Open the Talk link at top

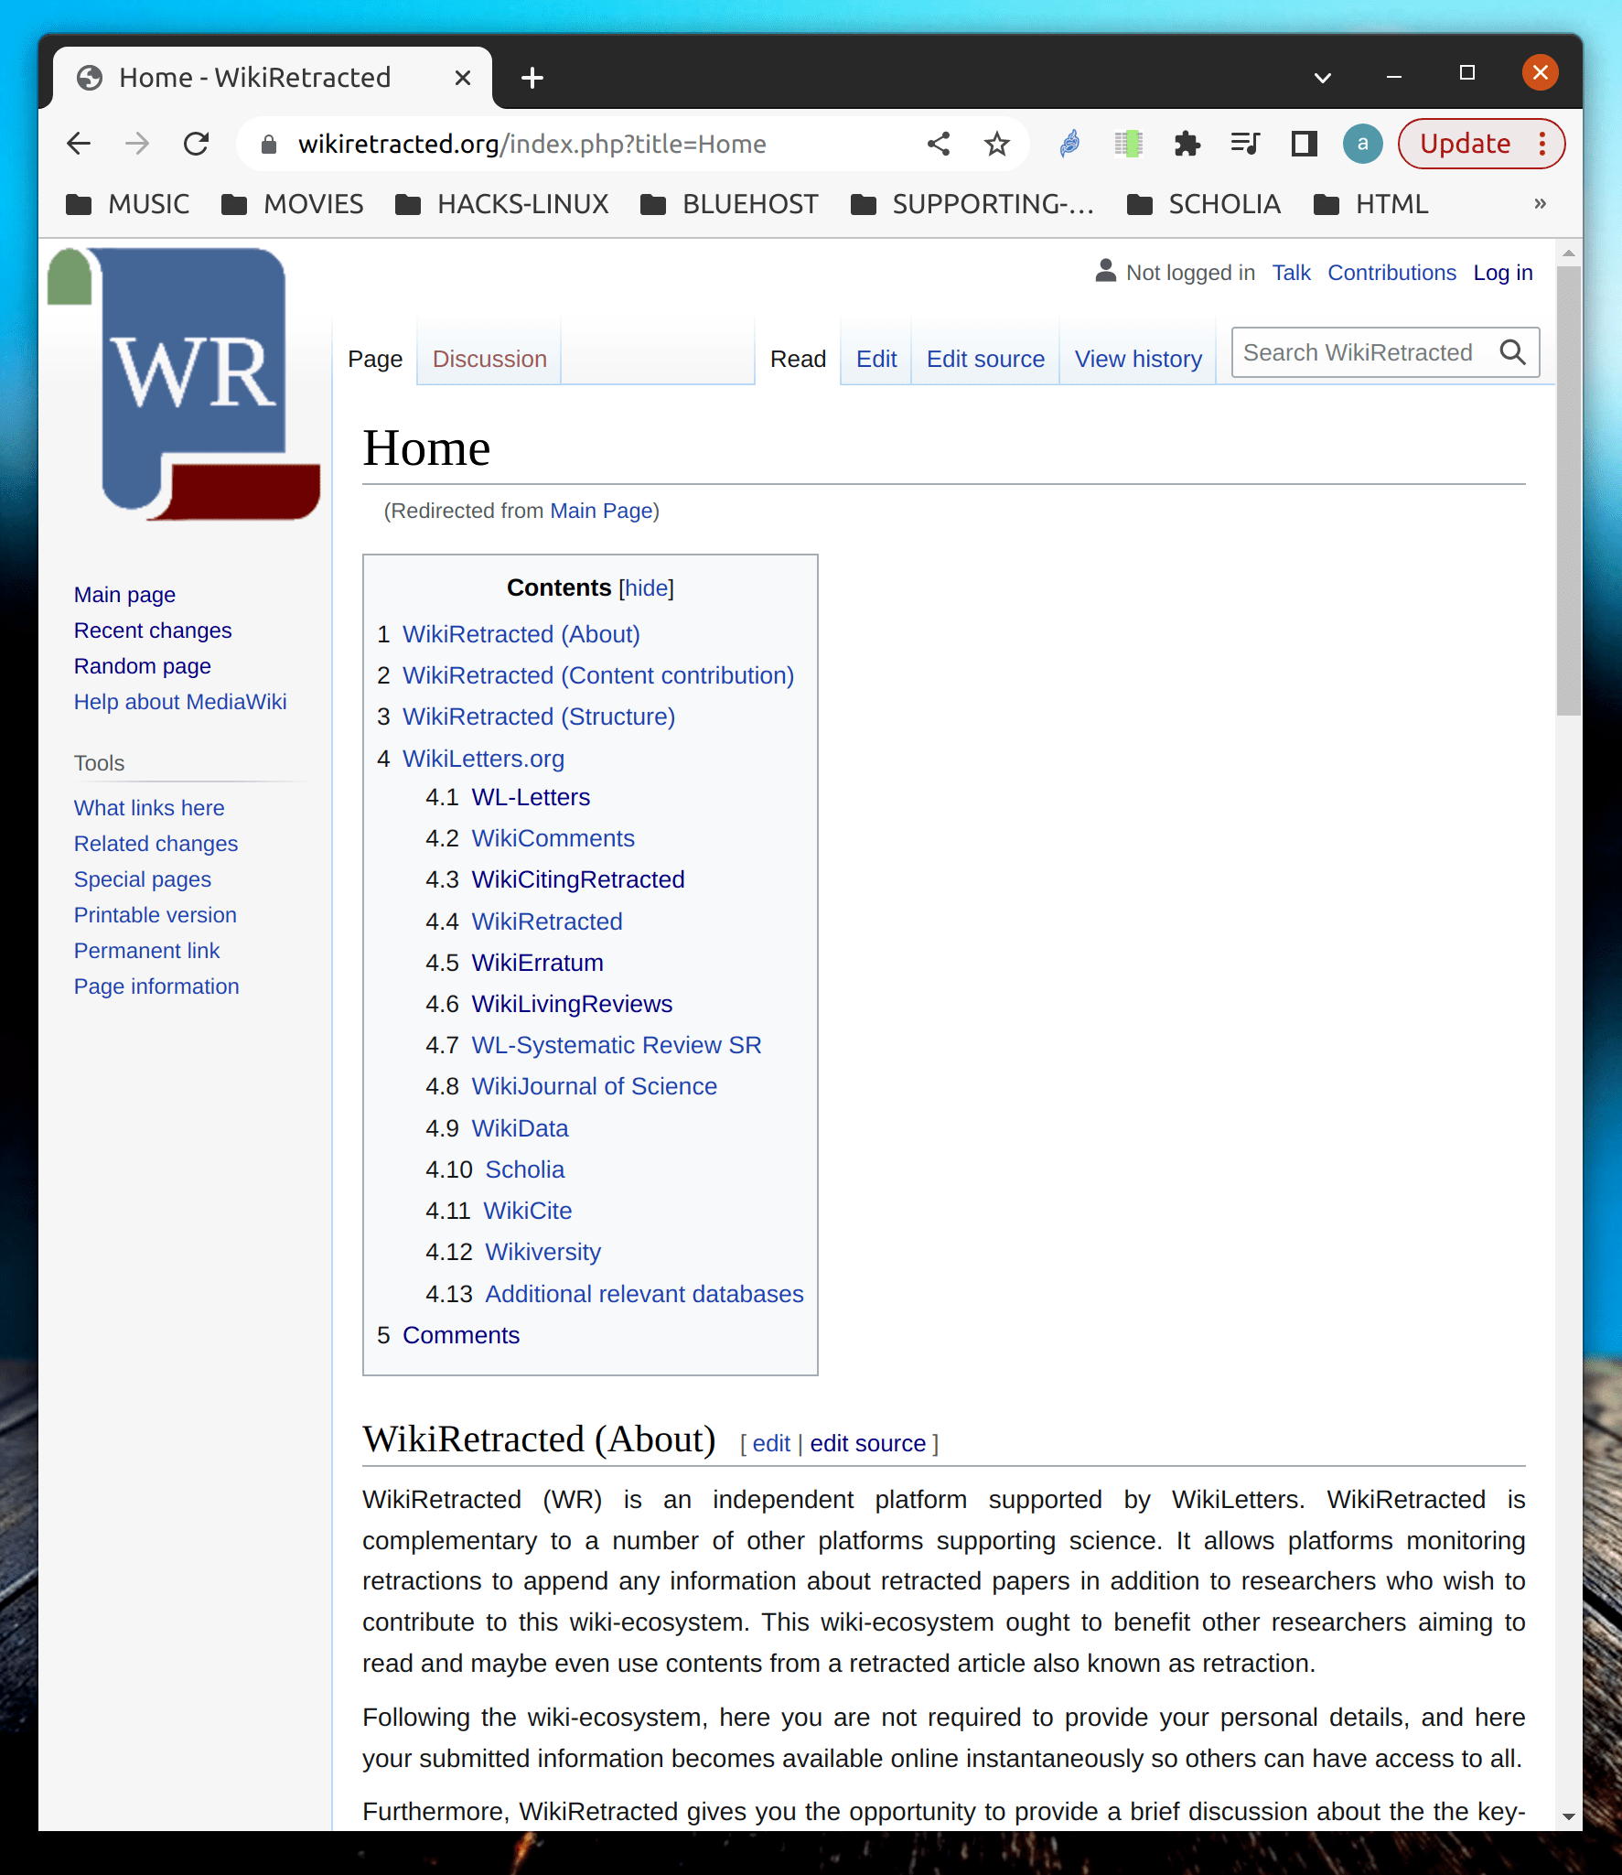[x=1291, y=273]
